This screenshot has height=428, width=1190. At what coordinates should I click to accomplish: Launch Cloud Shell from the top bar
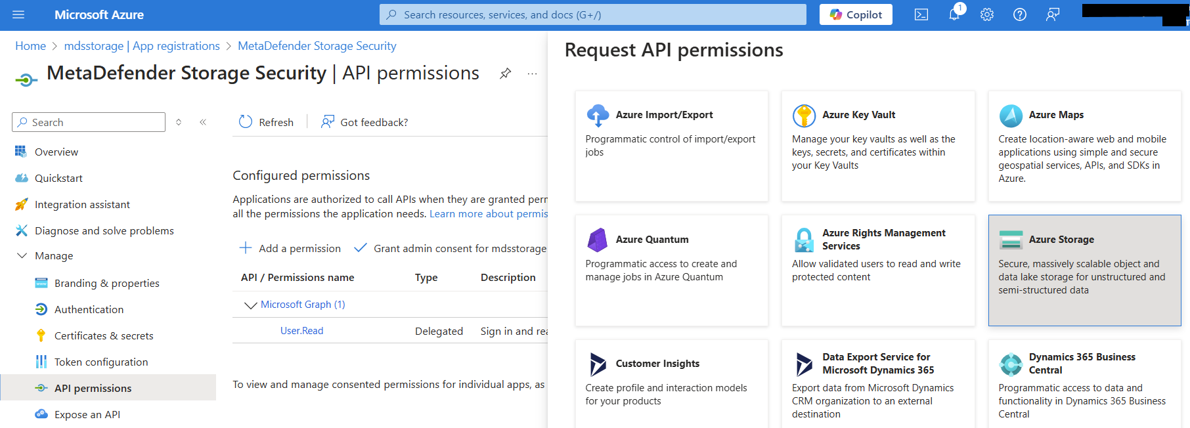921,14
